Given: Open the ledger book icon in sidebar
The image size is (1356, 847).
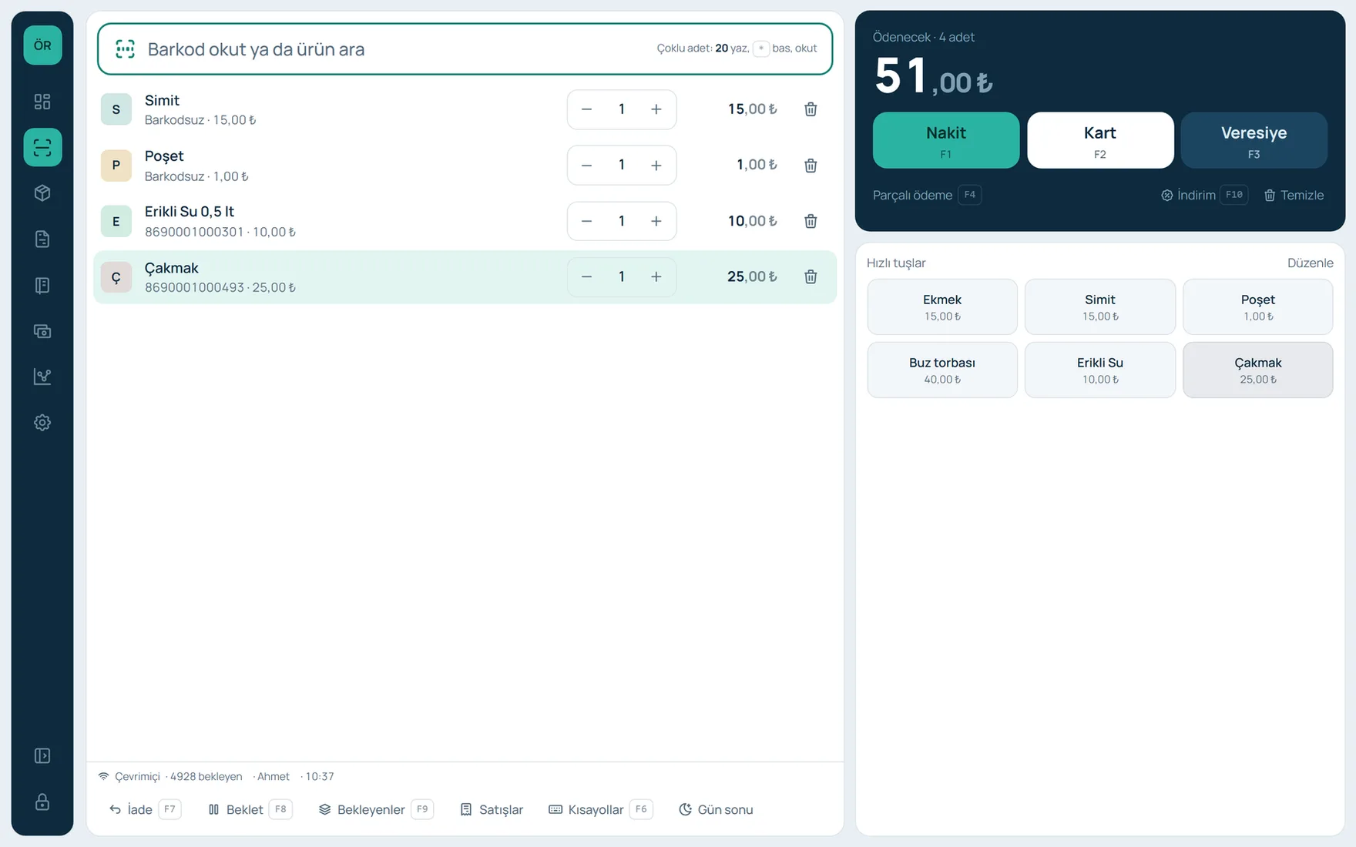Looking at the screenshot, I should coord(42,285).
